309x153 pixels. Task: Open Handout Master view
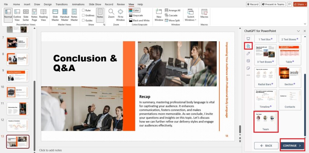[x=65, y=15]
